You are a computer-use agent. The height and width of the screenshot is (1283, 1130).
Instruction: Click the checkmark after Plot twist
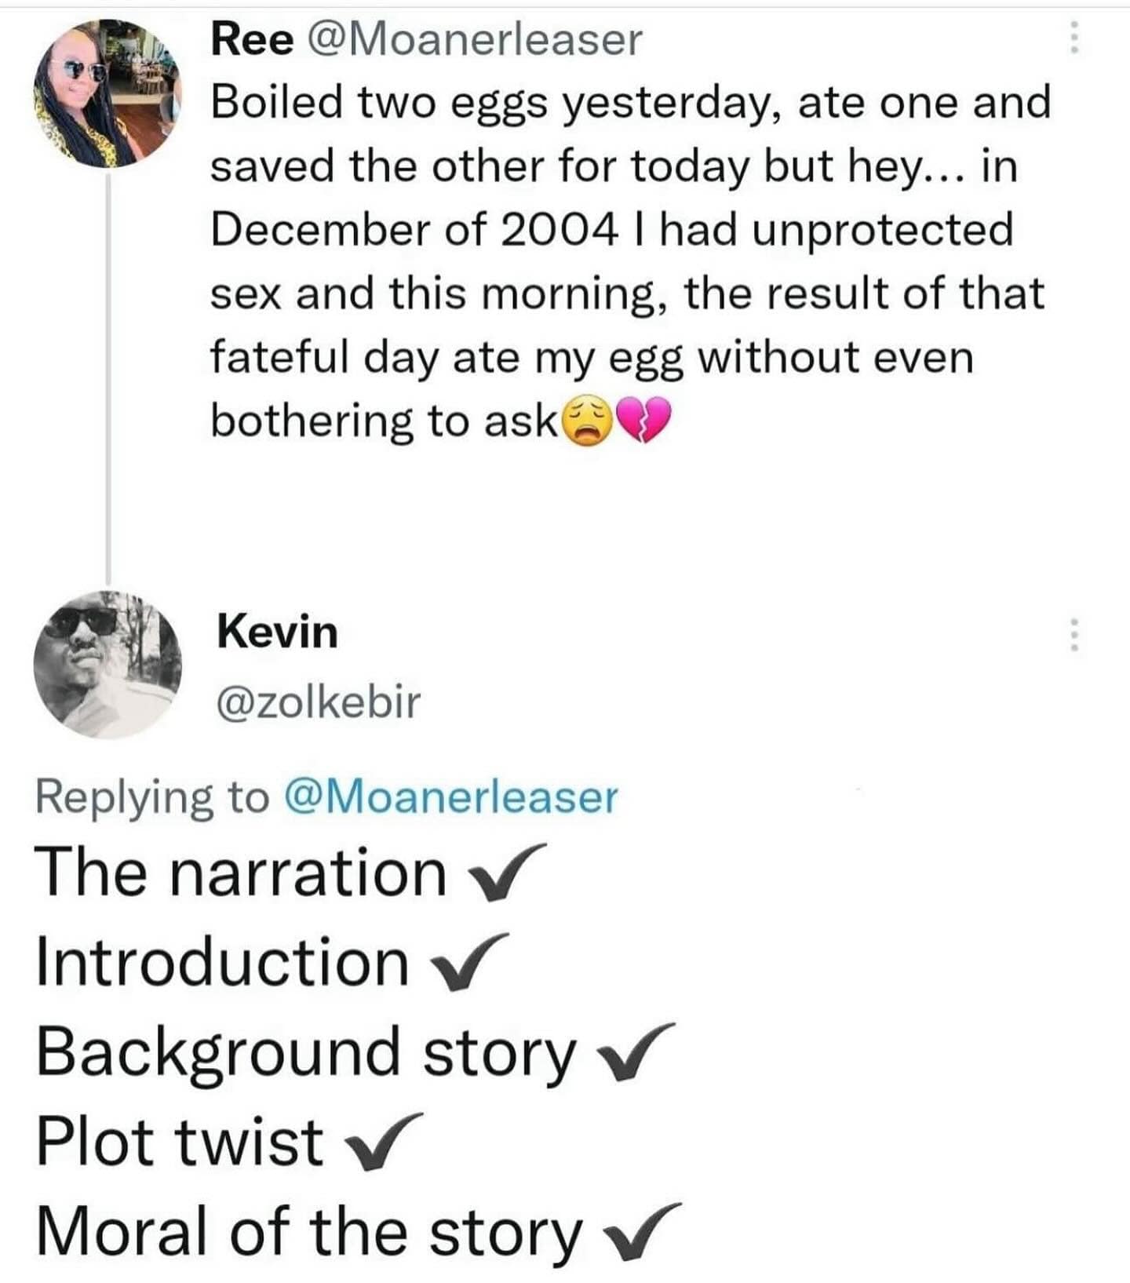tap(383, 1142)
